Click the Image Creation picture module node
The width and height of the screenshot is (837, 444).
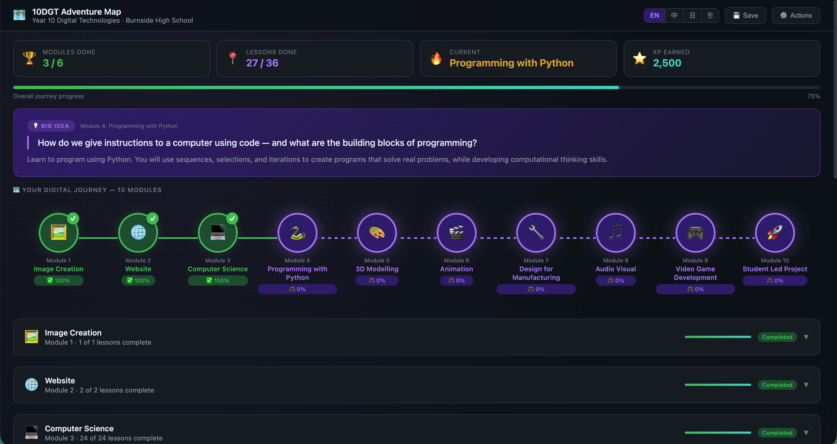point(58,233)
